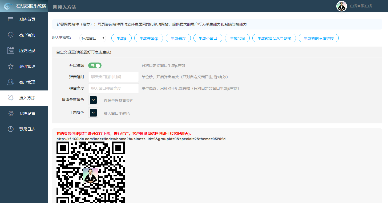
Task: Expand the 悬浮条背景色 color picker
Action: pyautogui.click(x=93, y=100)
